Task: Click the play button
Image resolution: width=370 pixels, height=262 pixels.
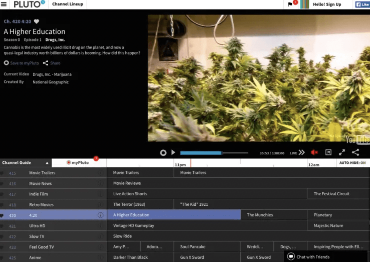Action: click(x=173, y=152)
